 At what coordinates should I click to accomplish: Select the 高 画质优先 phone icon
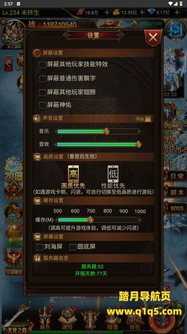coord(73,174)
